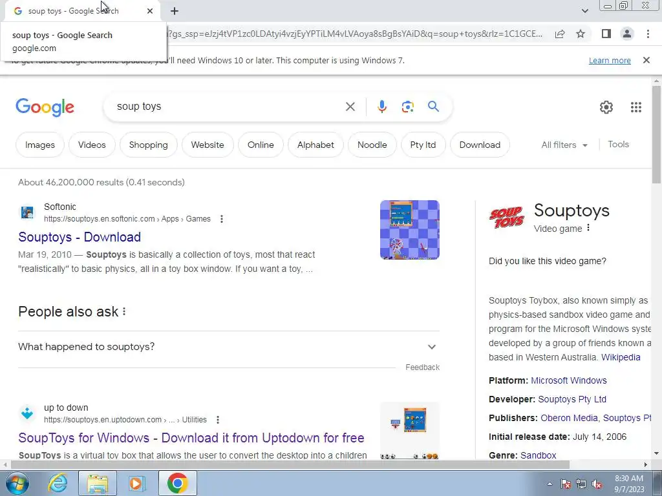662x496 pixels.
Task: Select the Website filter chip
Action: coord(208,145)
